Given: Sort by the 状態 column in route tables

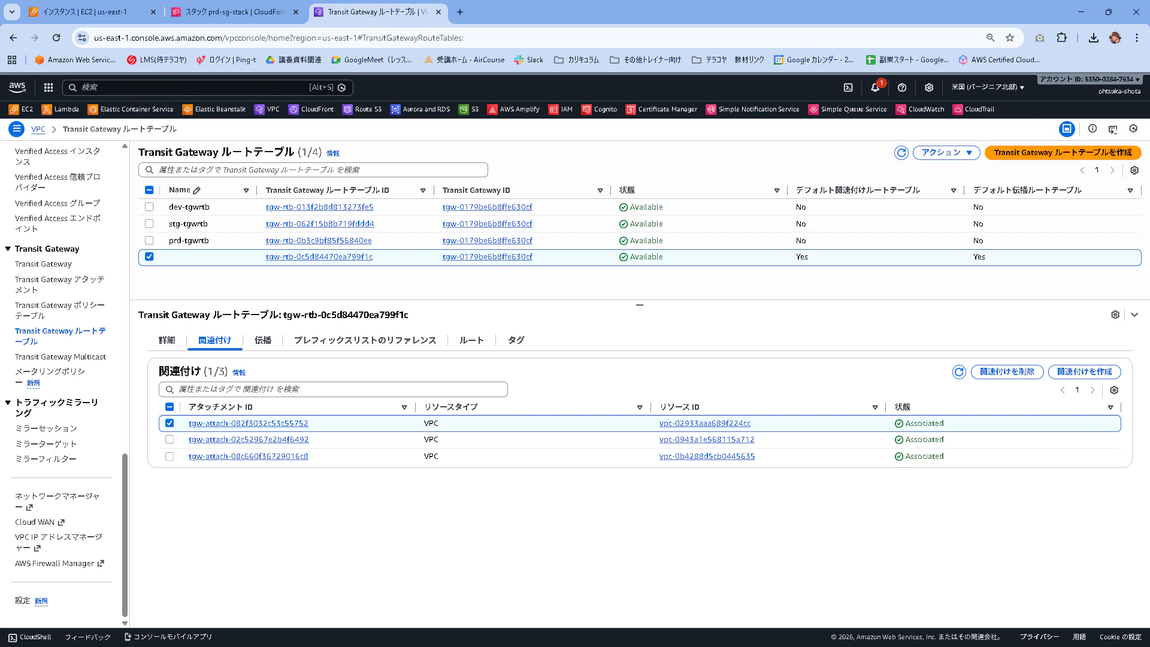Looking at the screenshot, I should tap(776, 191).
